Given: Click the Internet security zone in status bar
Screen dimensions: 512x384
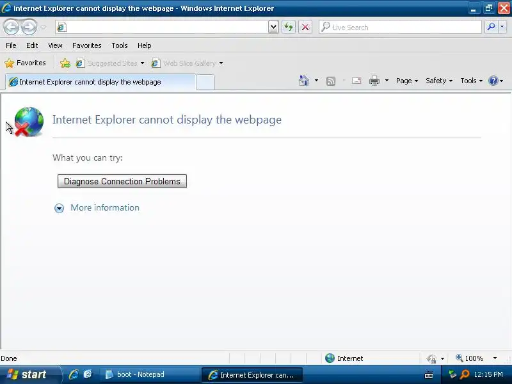Looking at the screenshot, I should 344,358.
